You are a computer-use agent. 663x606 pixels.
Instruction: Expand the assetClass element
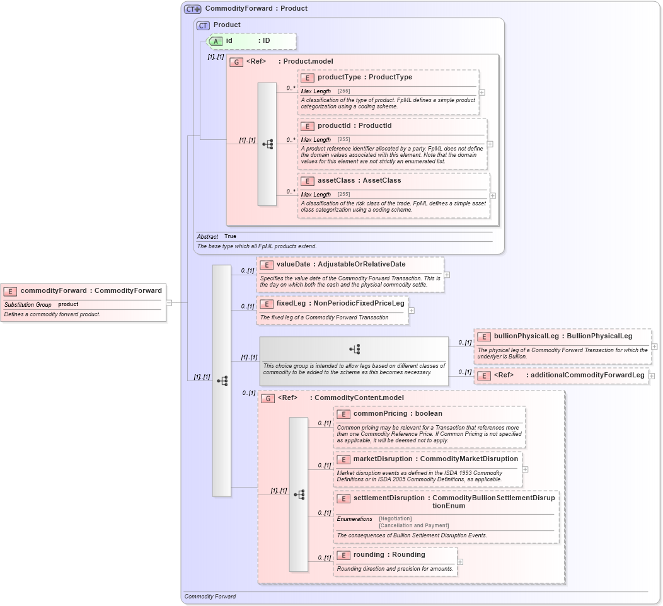(493, 196)
